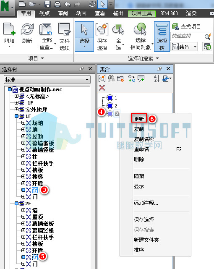Choose 更新 in the context menu
This screenshot has height=269, width=214.
(139, 119)
